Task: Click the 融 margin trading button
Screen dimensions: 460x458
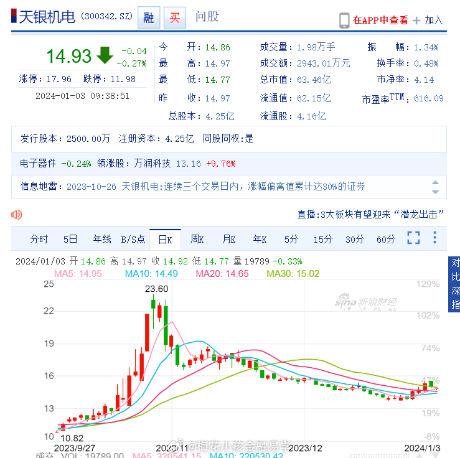Action: [x=149, y=18]
